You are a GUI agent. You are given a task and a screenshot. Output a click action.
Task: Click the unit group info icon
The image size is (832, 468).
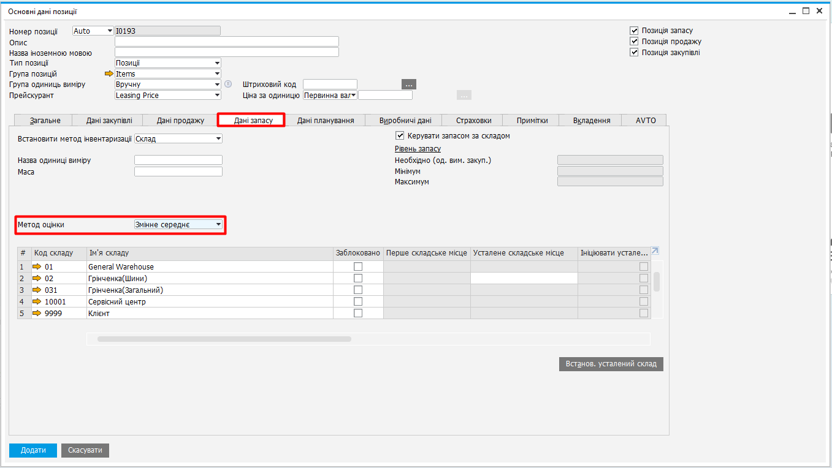tap(228, 84)
